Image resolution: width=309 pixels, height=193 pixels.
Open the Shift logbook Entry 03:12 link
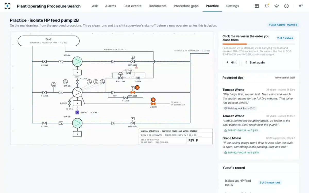click(240, 108)
